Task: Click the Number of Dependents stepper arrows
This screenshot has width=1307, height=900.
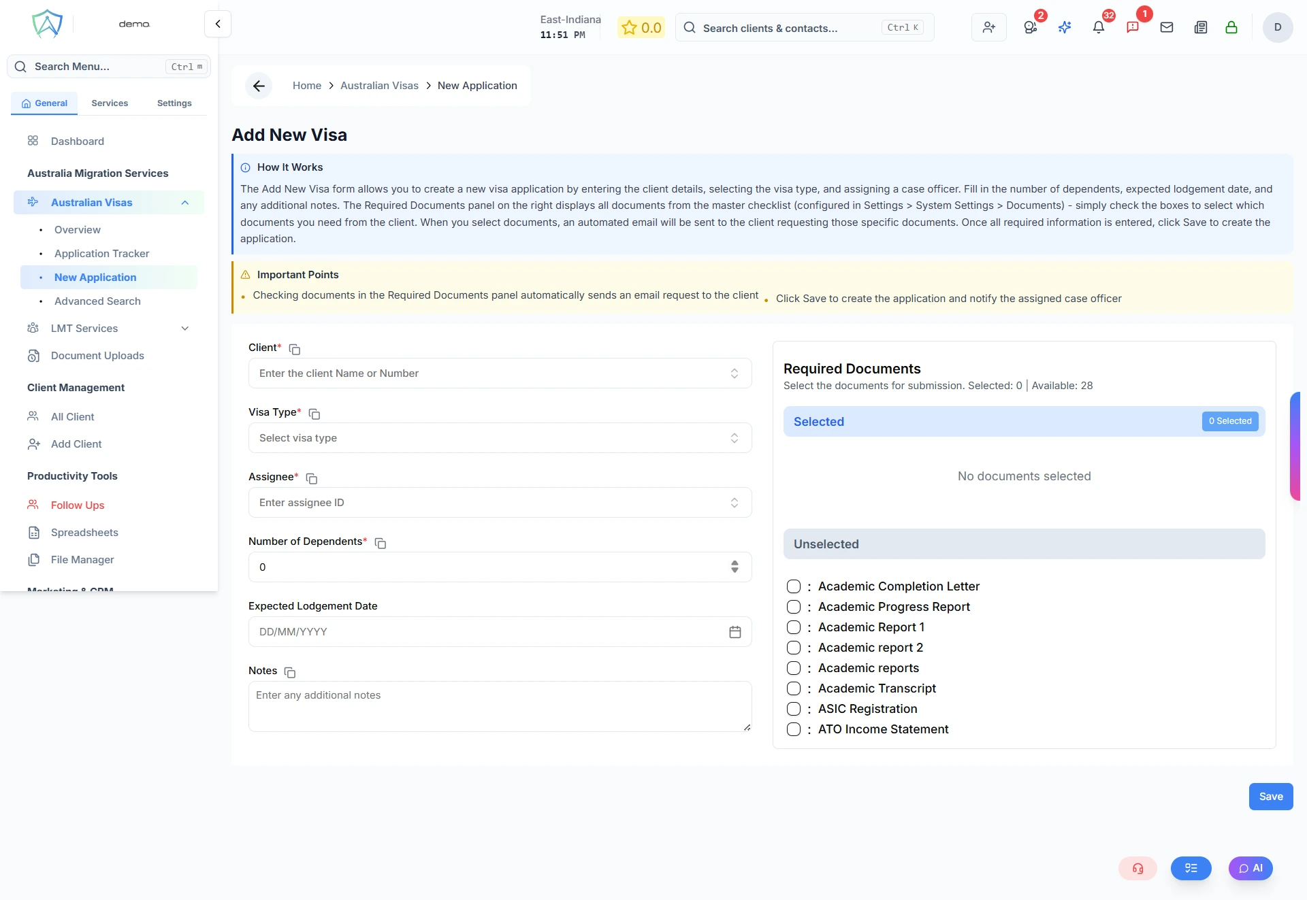Action: (x=735, y=567)
